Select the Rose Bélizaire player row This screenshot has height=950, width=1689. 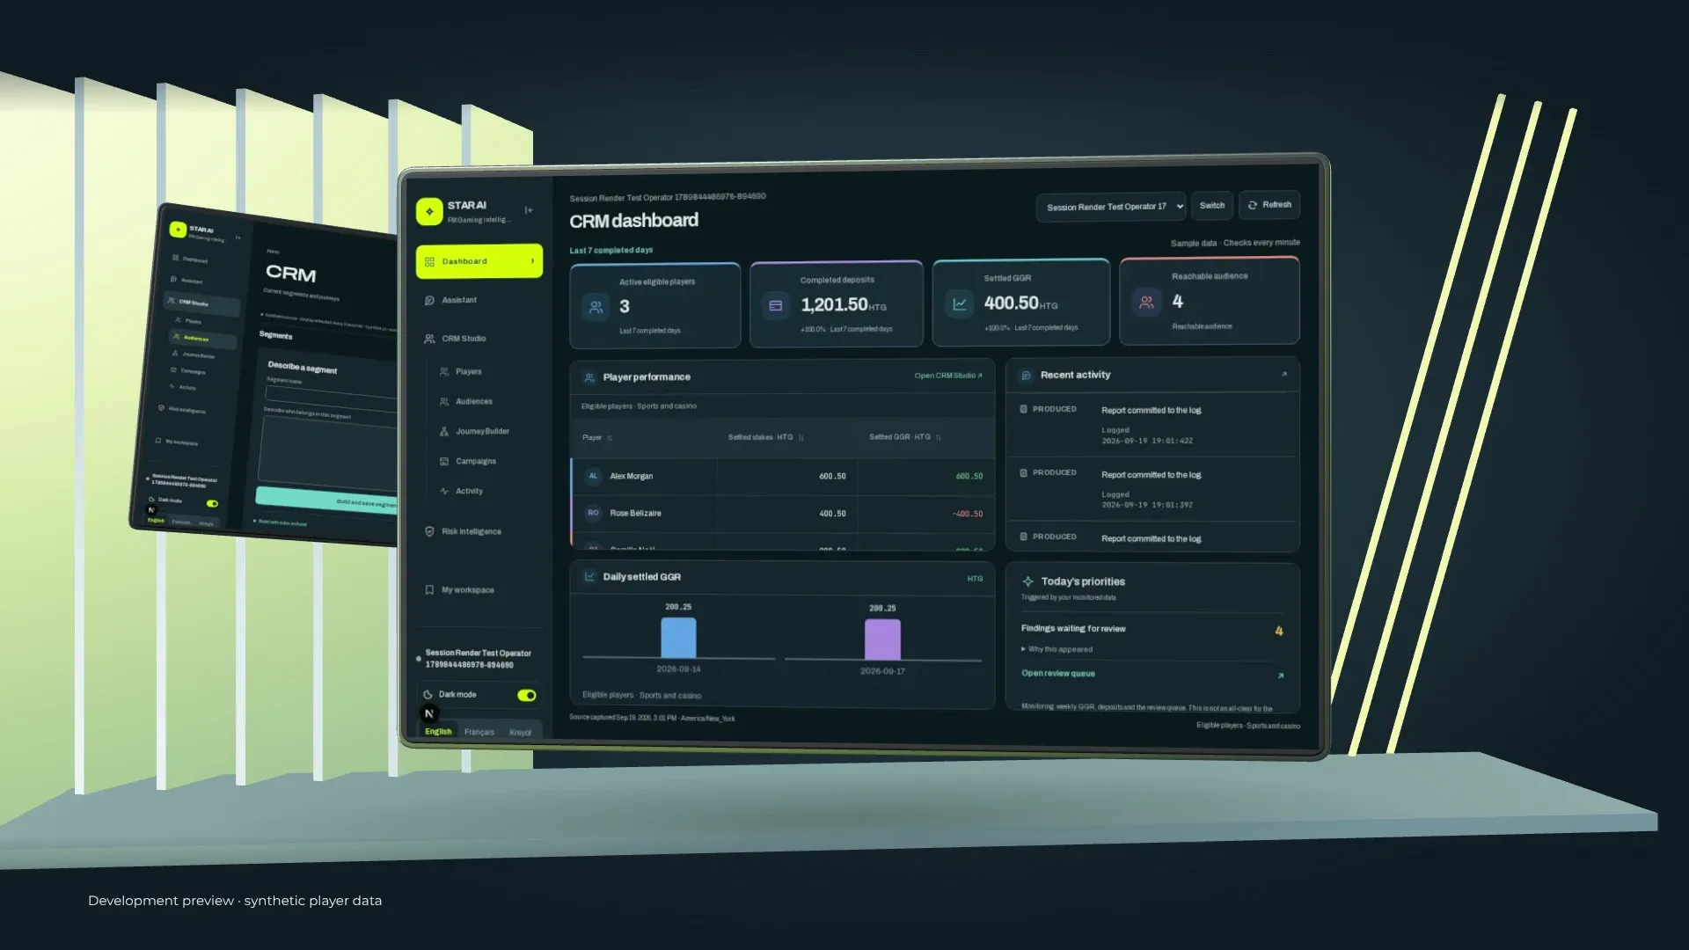783,514
